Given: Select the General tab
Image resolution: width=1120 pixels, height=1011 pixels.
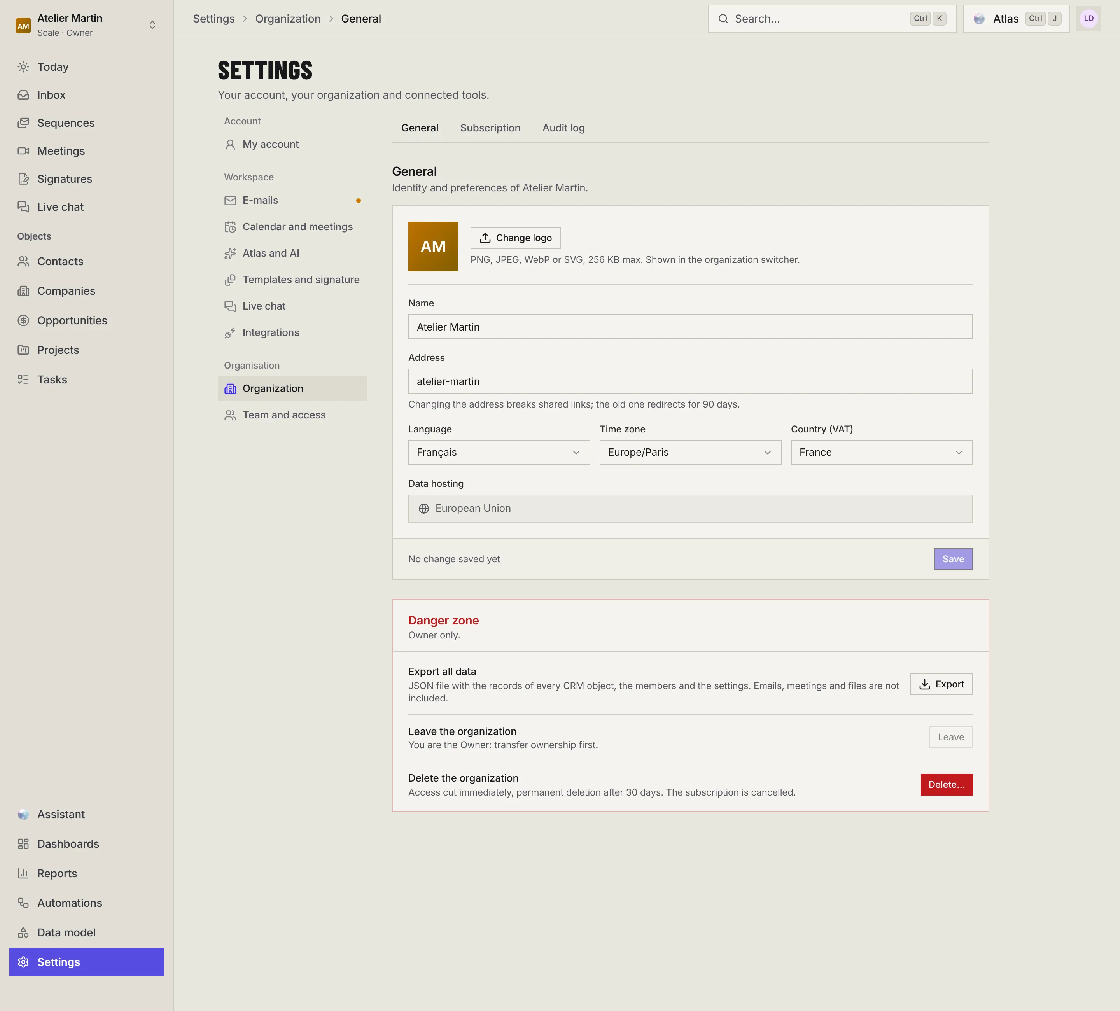Looking at the screenshot, I should pyautogui.click(x=420, y=128).
